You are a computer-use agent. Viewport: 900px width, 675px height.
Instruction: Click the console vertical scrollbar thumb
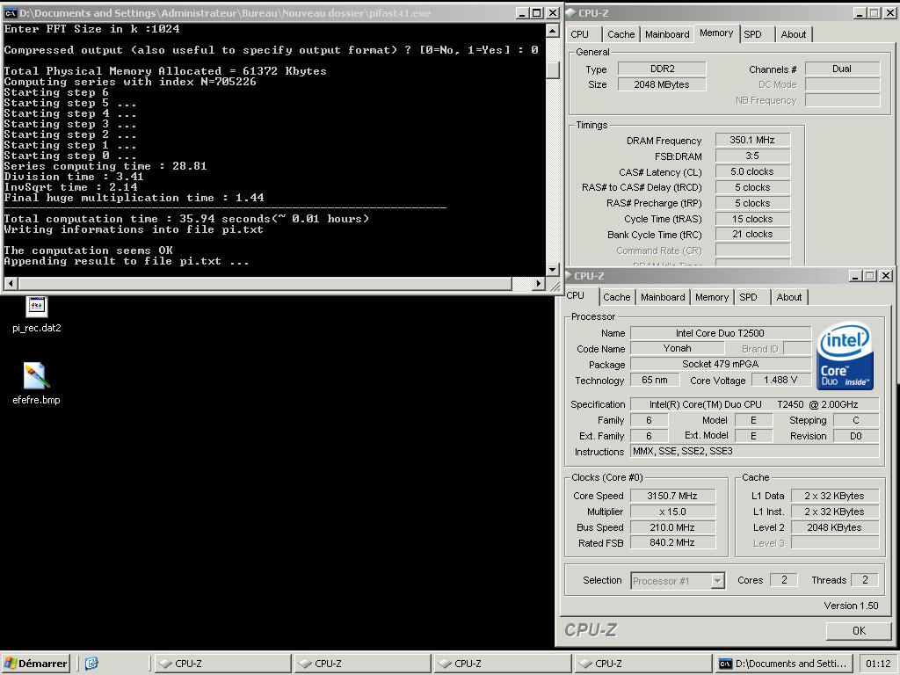point(552,69)
